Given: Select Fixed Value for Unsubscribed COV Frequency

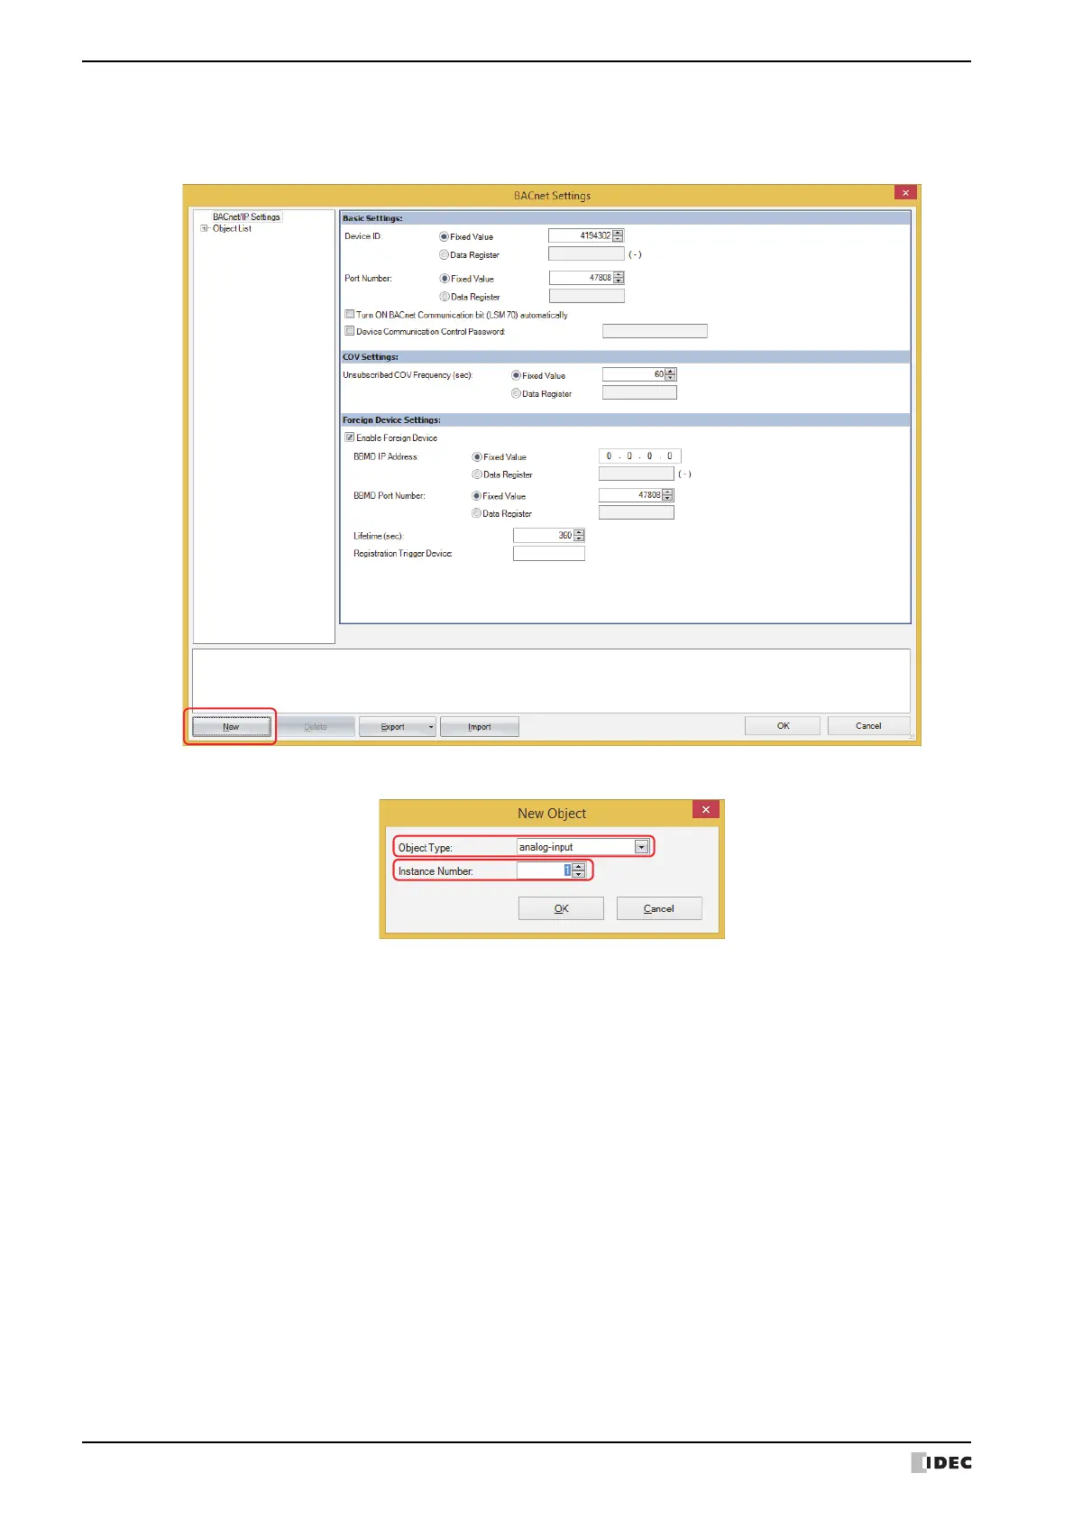Looking at the screenshot, I should tap(516, 375).
